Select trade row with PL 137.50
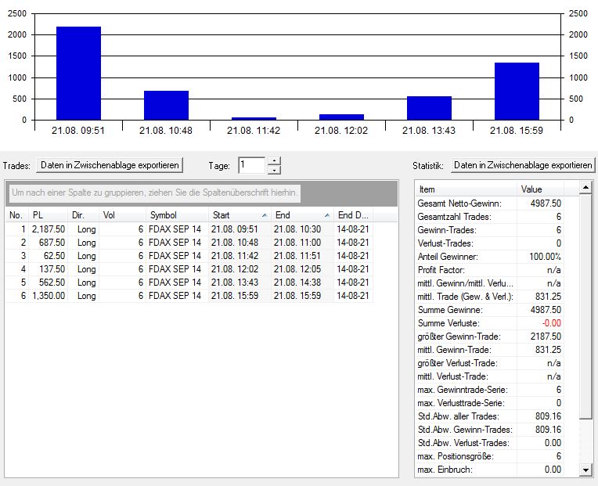The width and height of the screenshot is (598, 486). [189, 269]
